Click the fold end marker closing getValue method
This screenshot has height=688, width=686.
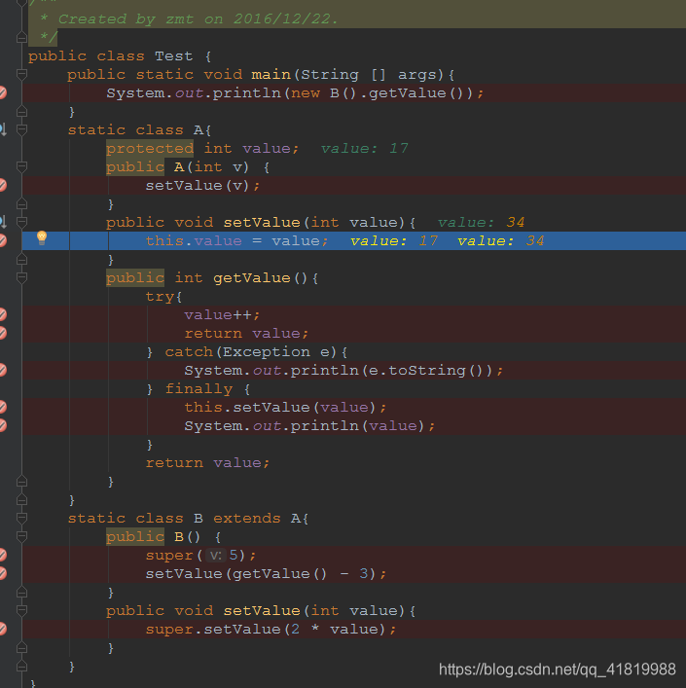tap(21, 482)
